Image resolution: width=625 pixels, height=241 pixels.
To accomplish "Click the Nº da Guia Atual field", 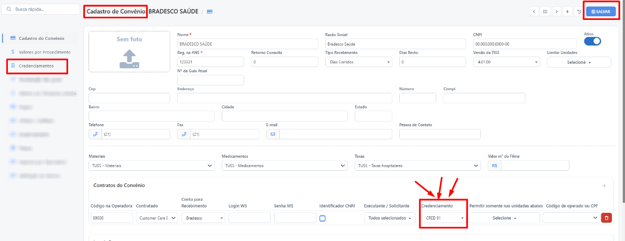I will [211, 80].
